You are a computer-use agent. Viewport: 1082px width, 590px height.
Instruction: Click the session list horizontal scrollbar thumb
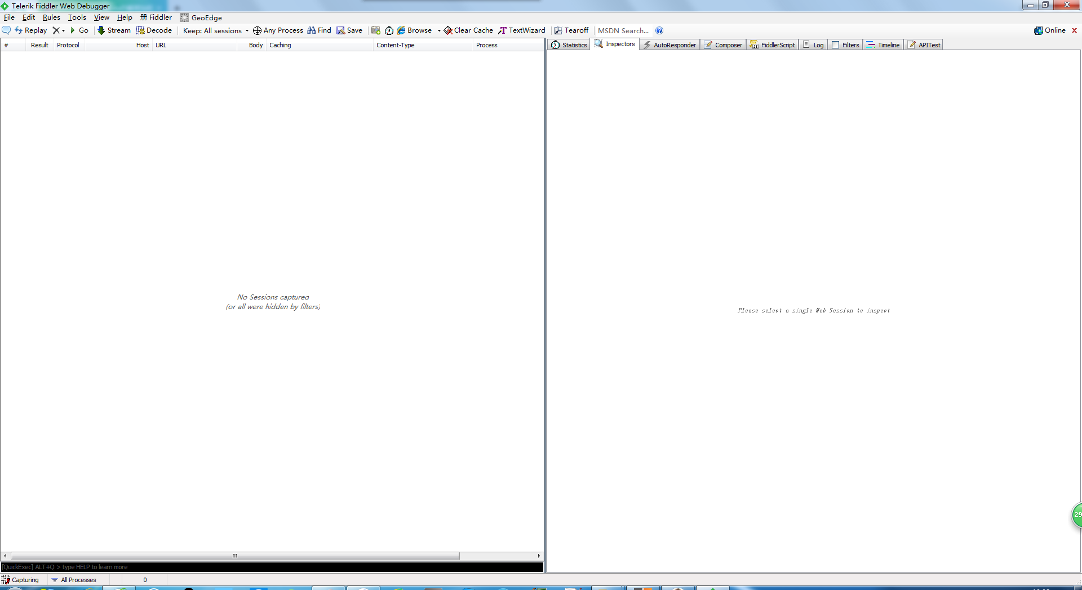pos(235,556)
